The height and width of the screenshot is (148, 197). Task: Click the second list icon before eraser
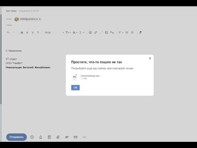tap(132, 32)
